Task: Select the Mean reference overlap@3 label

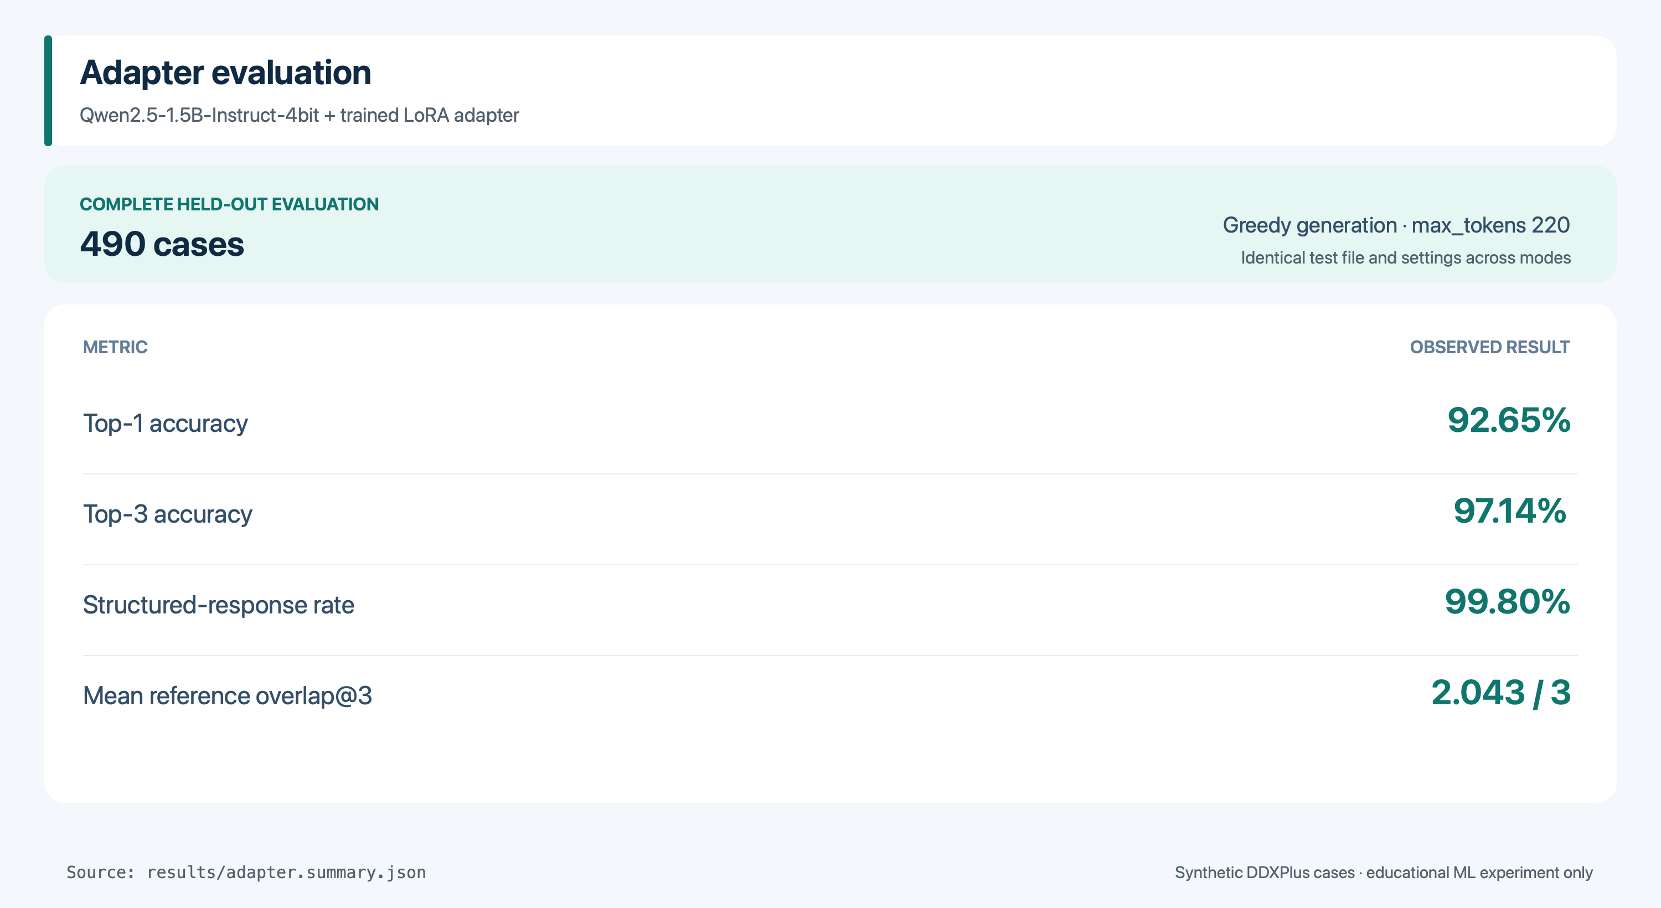Action: tap(228, 696)
